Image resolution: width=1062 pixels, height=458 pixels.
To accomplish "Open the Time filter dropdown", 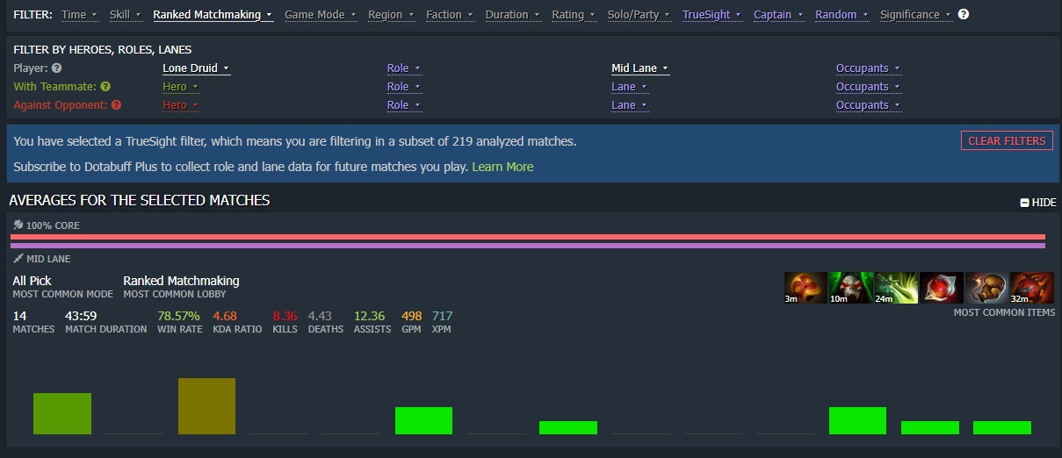I will [x=79, y=15].
